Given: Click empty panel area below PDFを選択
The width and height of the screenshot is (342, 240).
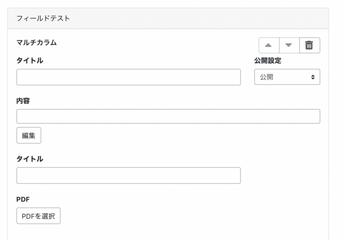Looking at the screenshot, I should pos(168,232).
